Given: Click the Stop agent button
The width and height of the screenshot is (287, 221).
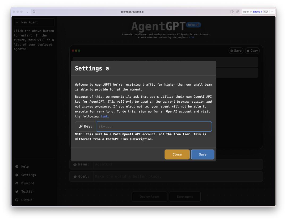Looking at the screenshot, I should coord(185,197).
